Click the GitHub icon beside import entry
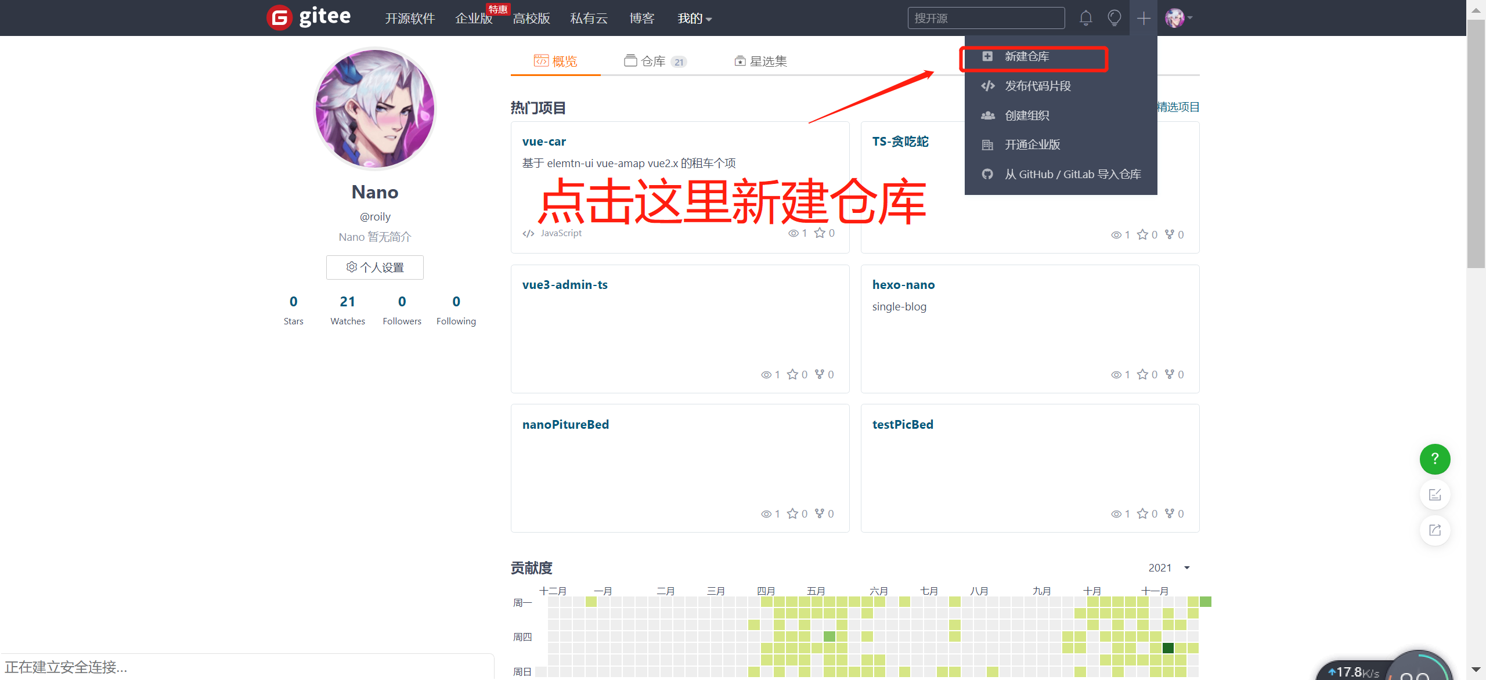1486x680 pixels. point(987,174)
